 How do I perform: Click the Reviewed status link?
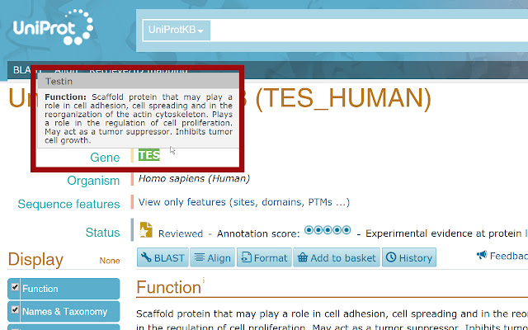click(181, 233)
